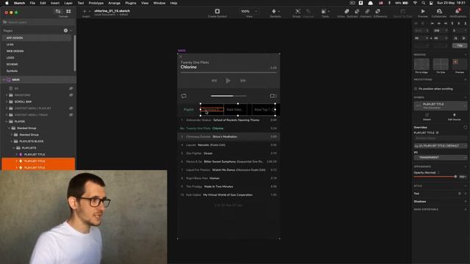
Task: Select the Playlist tab in the artboard
Action: coord(189,109)
